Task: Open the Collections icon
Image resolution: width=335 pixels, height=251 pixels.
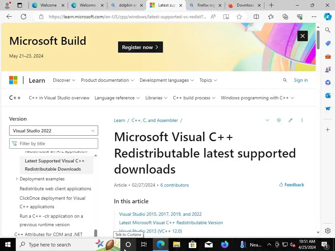Action: [285, 17]
